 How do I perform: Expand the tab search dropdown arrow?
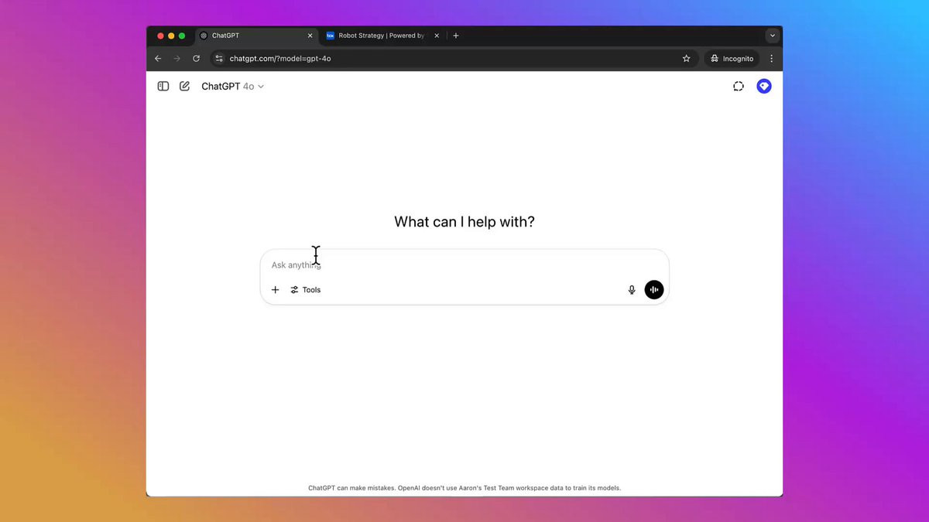tap(772, 36)
